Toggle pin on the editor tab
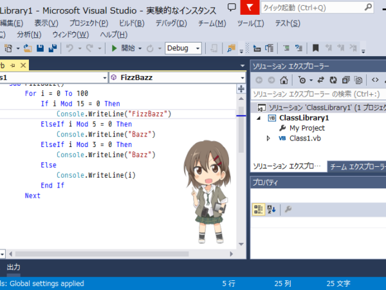386x290 pixels. tap(13, 66)
